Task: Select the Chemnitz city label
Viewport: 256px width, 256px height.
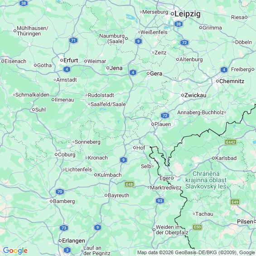Action: (232, 81)
